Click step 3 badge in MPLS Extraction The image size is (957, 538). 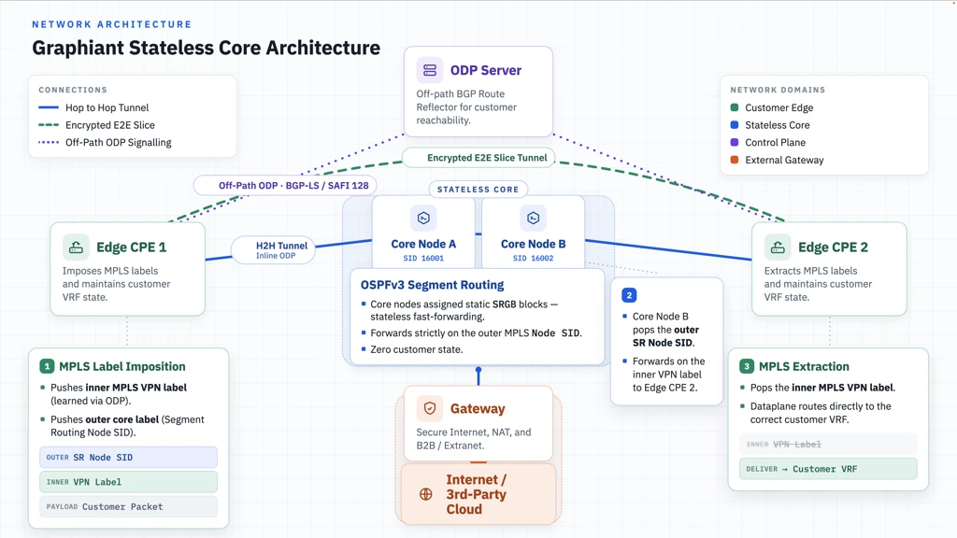click(747, 366)
